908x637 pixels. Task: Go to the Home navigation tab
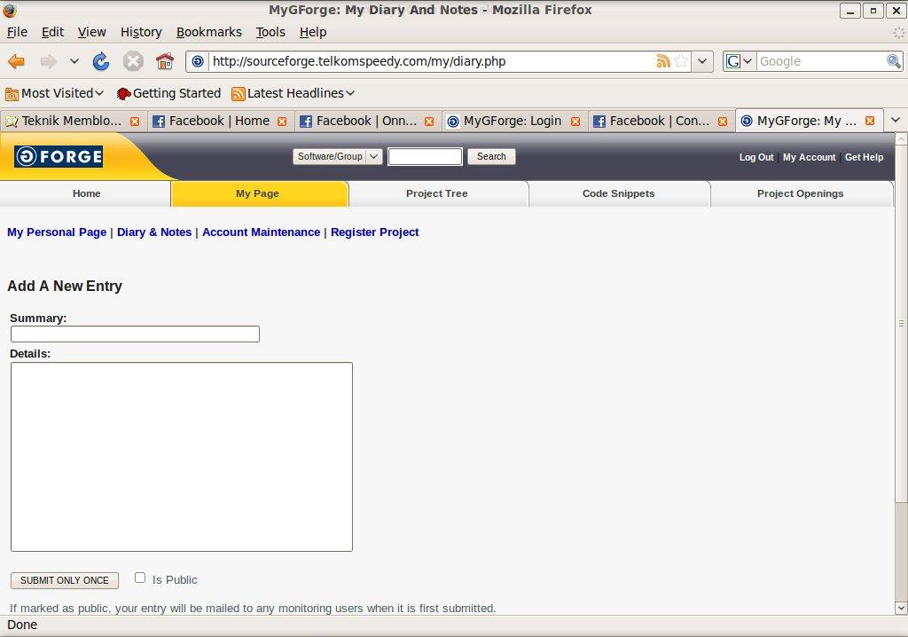(86, 193)
